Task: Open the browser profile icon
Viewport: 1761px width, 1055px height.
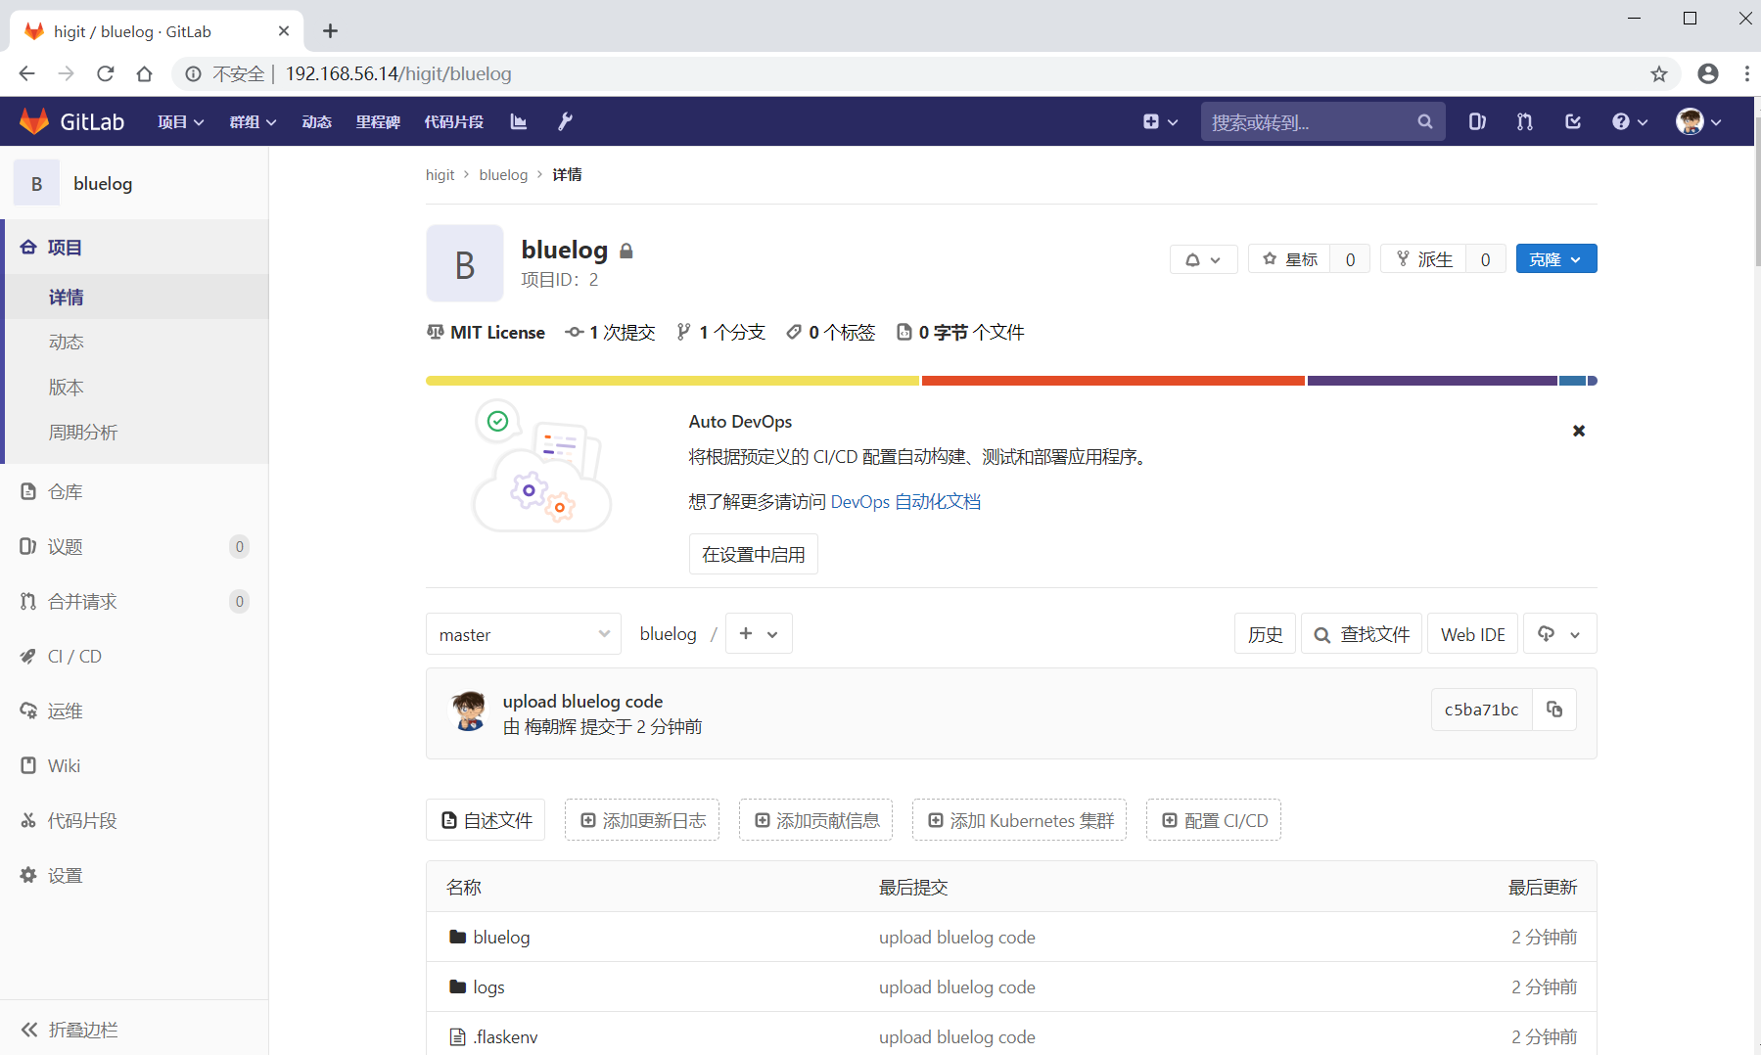Action: [1708, 73]
